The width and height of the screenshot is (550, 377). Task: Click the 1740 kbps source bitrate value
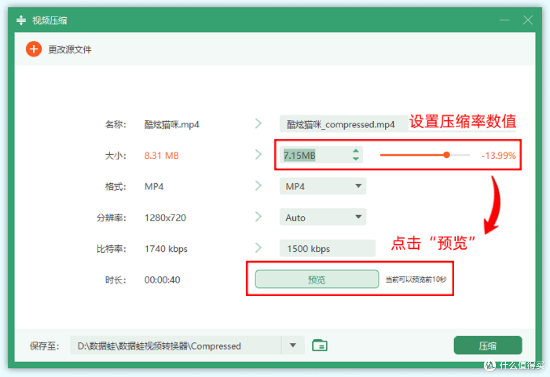[166, 249]
